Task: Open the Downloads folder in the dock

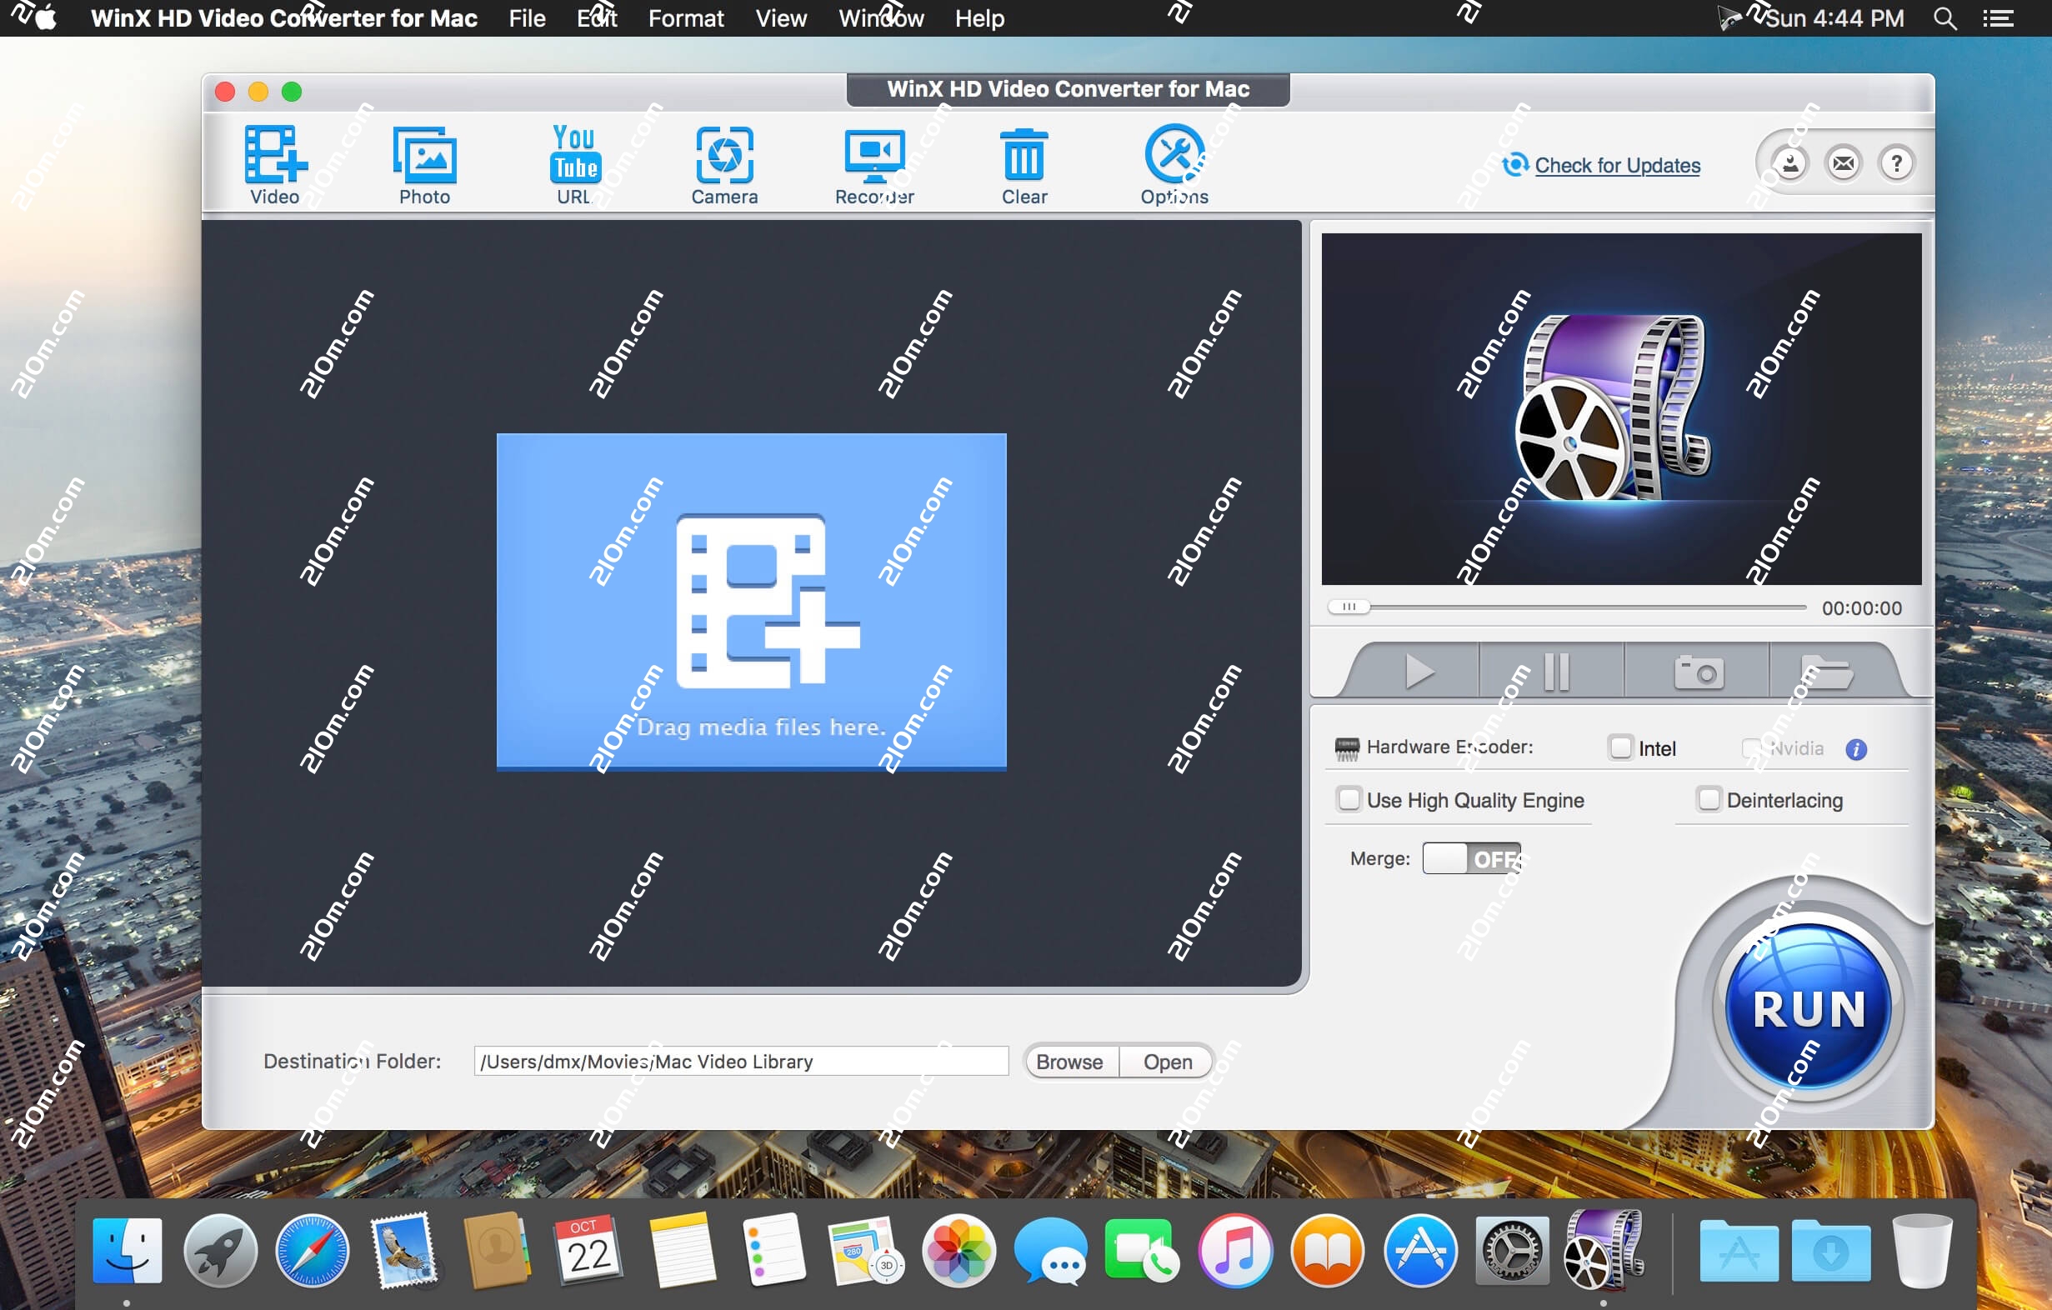Action: pos(1830,1250)
